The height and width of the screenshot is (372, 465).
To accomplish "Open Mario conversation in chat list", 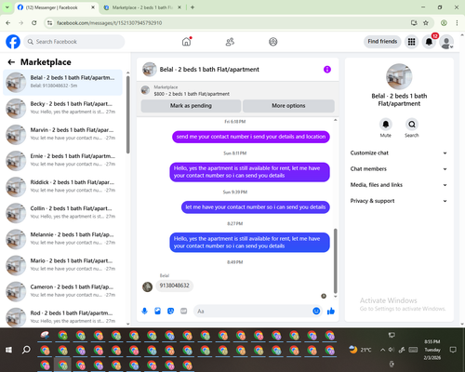I will 62,265.
